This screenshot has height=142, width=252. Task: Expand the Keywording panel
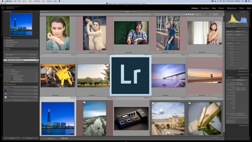[248, 71]
